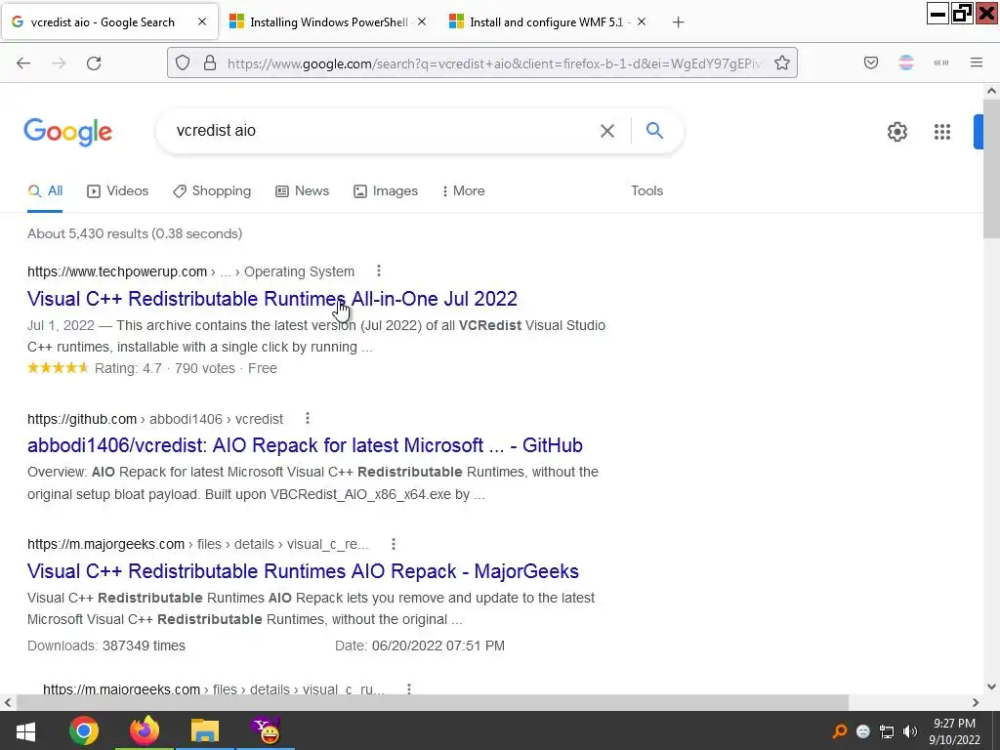Click the m.majorgeeks.com visual_c_re breadcrumb
1000x750 pixels.
pos(197,544)
